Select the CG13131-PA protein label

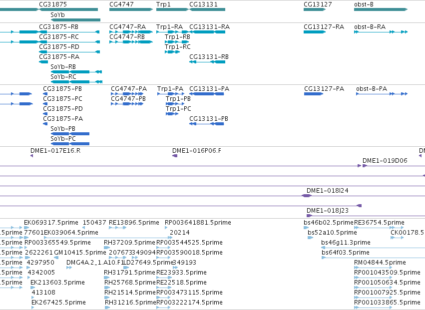coord(209,89)
